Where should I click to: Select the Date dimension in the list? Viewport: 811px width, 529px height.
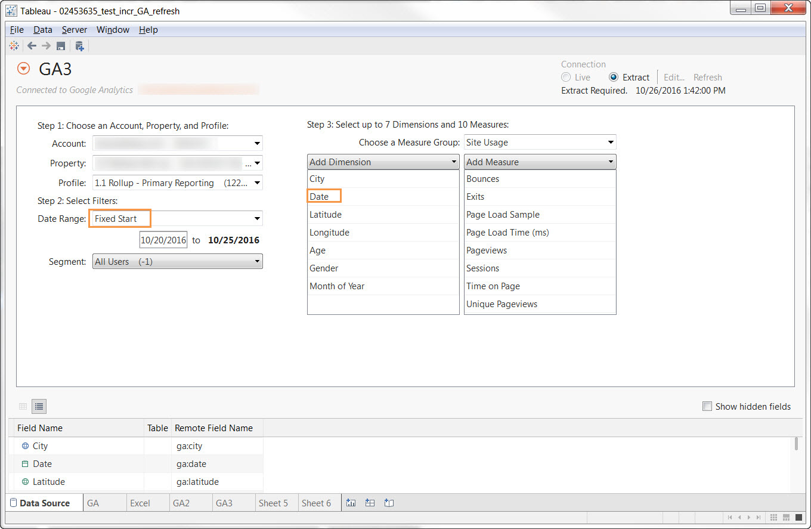[383, 196]
